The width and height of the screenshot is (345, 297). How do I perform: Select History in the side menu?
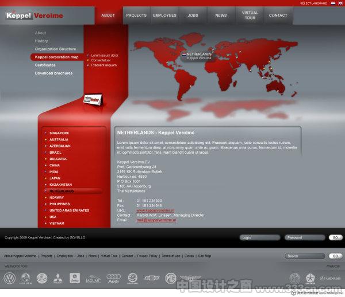41,41
